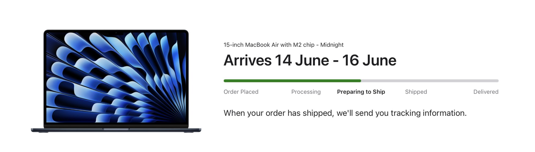The width and height of the screenshot is (535, 152).
Task: Click the words tracking information
Action: [429, 113]
